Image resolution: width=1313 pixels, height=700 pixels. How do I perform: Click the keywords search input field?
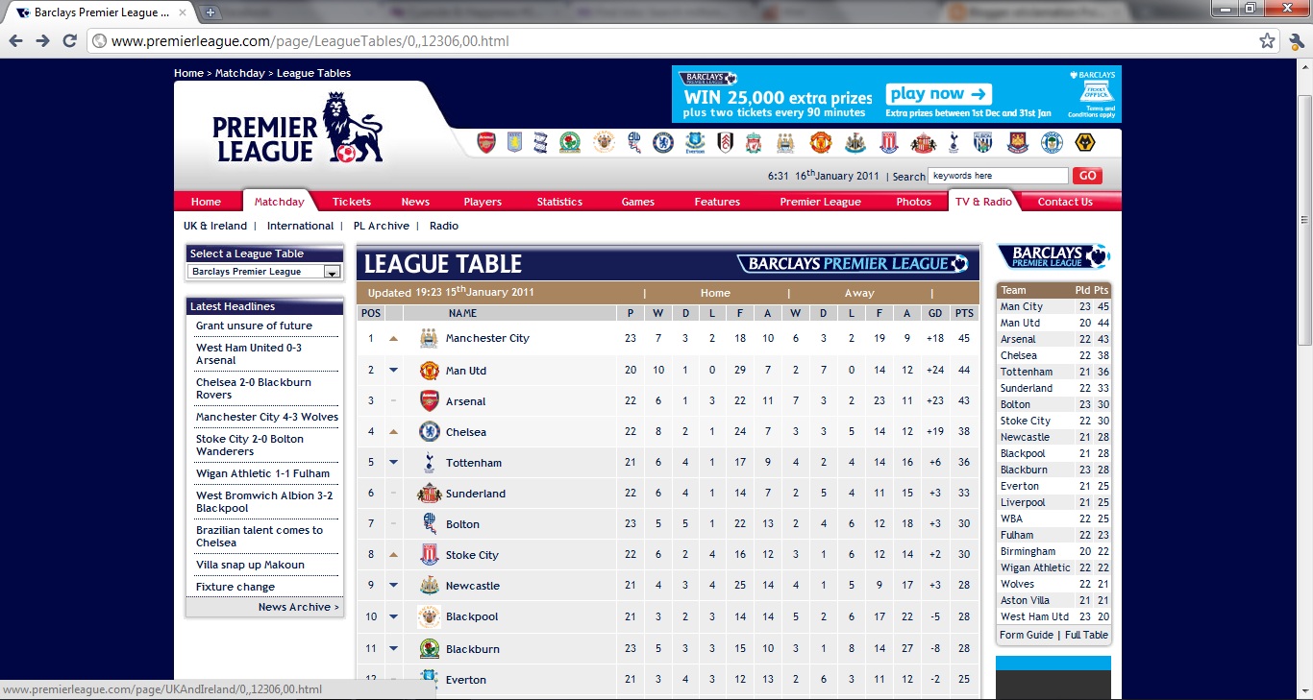[998, 176]
